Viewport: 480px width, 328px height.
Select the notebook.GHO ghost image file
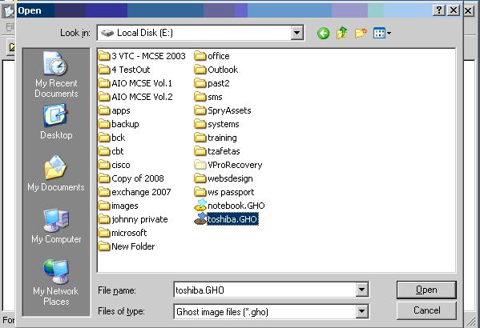230,206
